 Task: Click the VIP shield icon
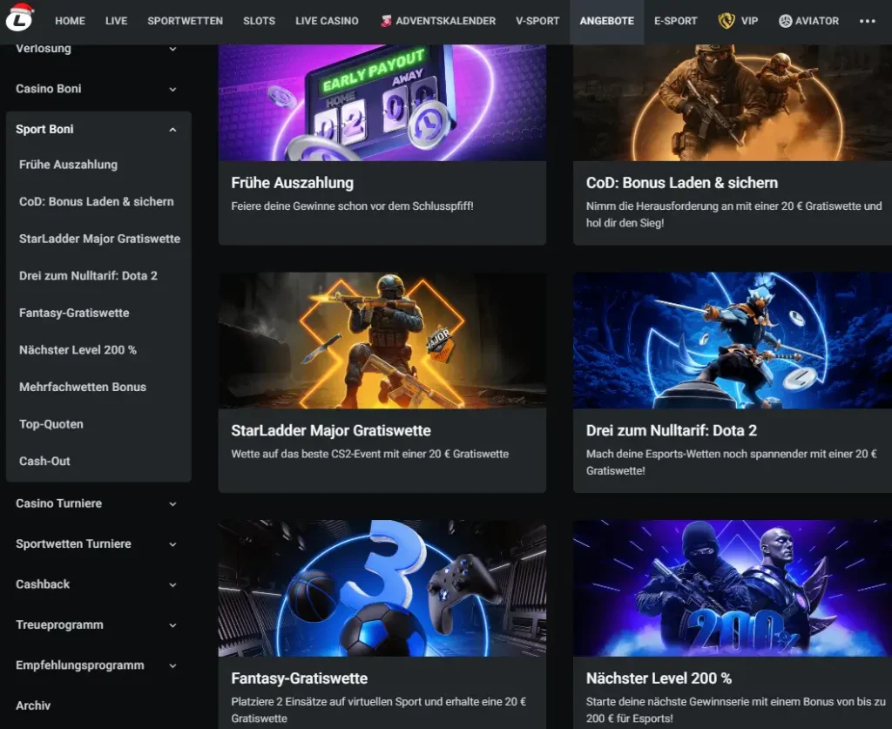tap(726, 21)
